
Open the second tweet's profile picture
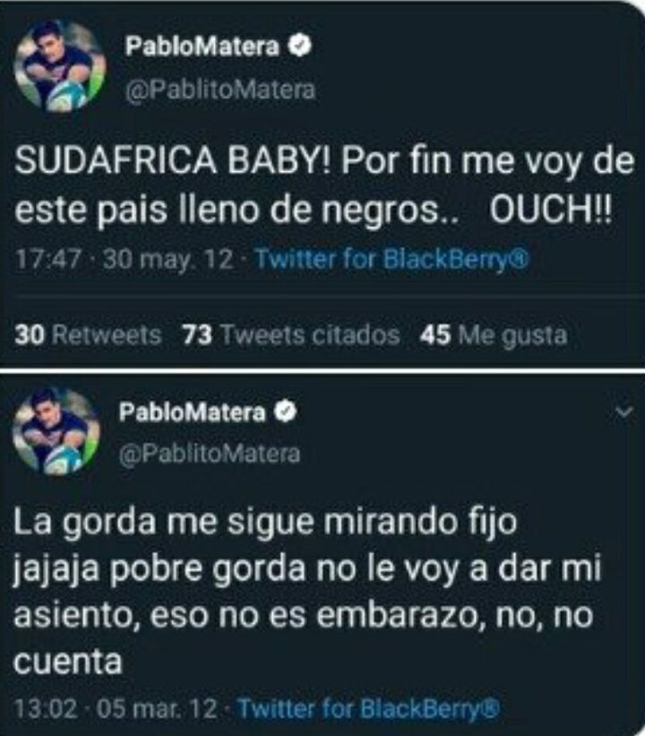click(57, 431)
